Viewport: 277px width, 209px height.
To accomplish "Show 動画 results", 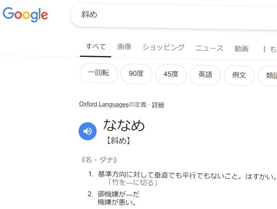I will [241, 48].
